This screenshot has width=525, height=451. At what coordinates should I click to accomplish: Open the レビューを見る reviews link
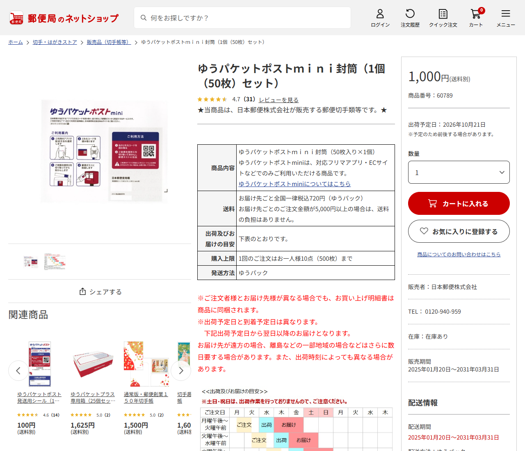279,100
